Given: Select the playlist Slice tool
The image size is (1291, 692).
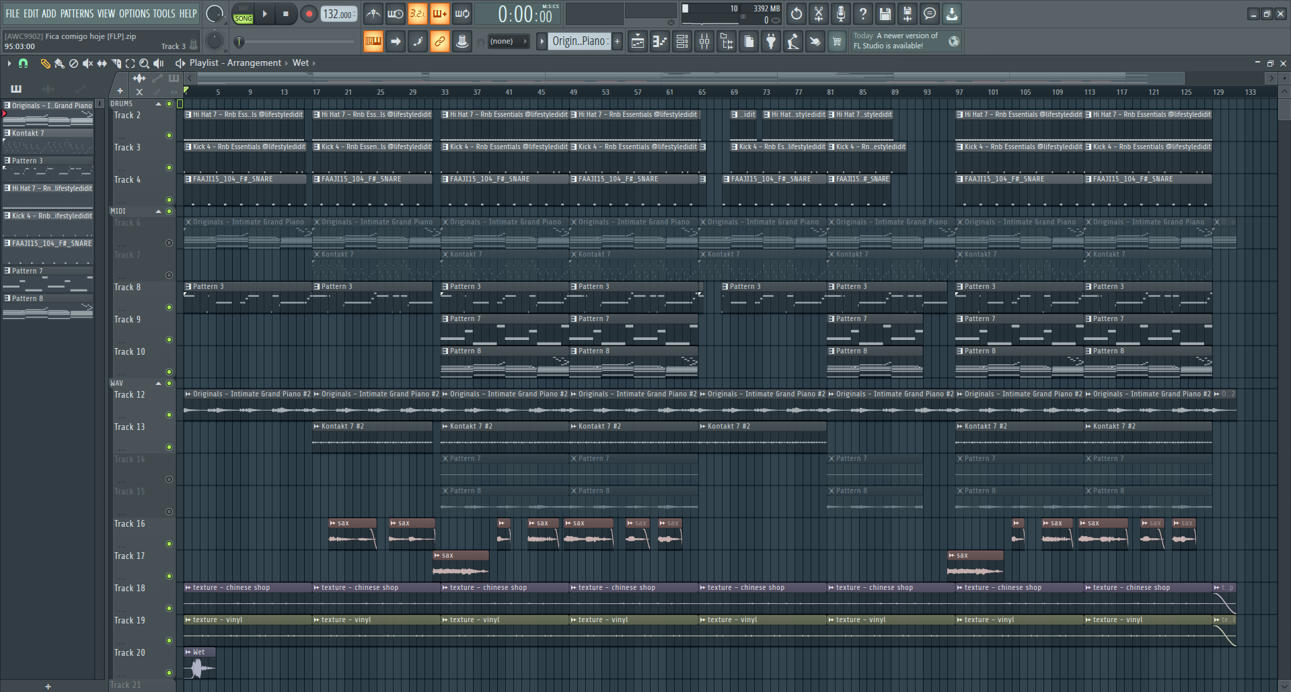Looking at the screenshot, I should 116,63.
